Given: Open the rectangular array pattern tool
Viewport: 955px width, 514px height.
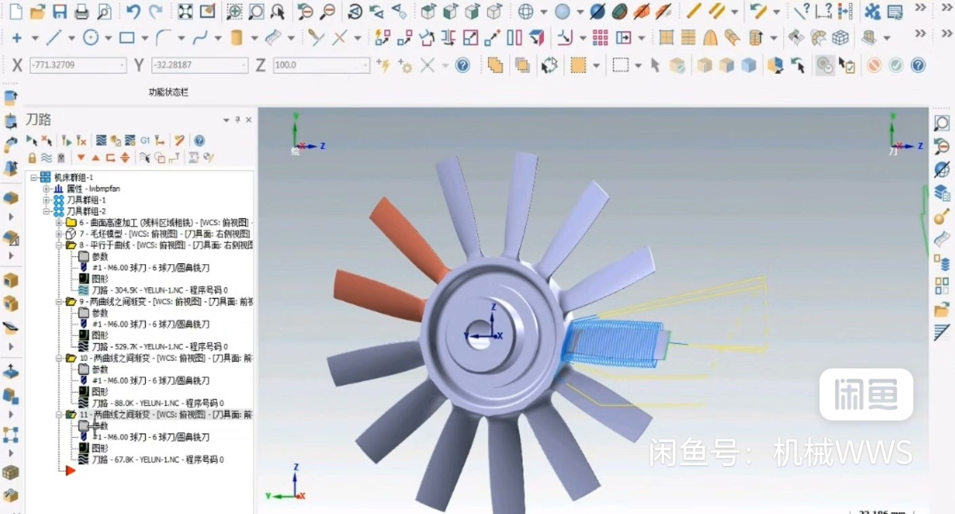Looking at the screenshot, I should click(x=600, y=38).
